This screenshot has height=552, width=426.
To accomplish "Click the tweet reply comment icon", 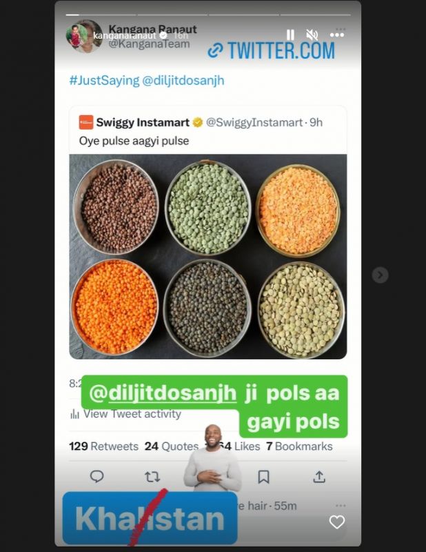I will [x=97, y=476].
